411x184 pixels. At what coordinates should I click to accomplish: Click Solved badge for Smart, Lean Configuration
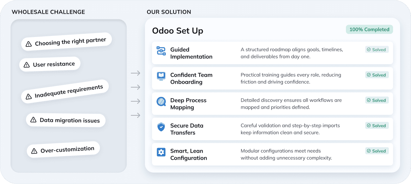(377, 151)
